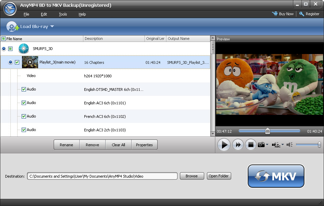The width and height of the screenshot is (324, 206).
Task: Open the Buy Now link
Action: [286, 14]
